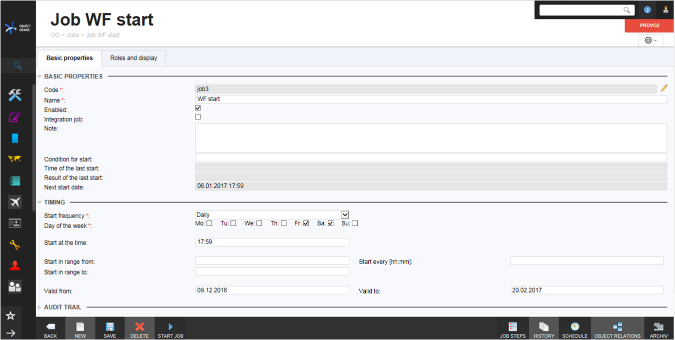Image resolution: width=675 pixels, height=340 pixels.
Task: Open the user profile icon
Action: (x=666, y=9)
